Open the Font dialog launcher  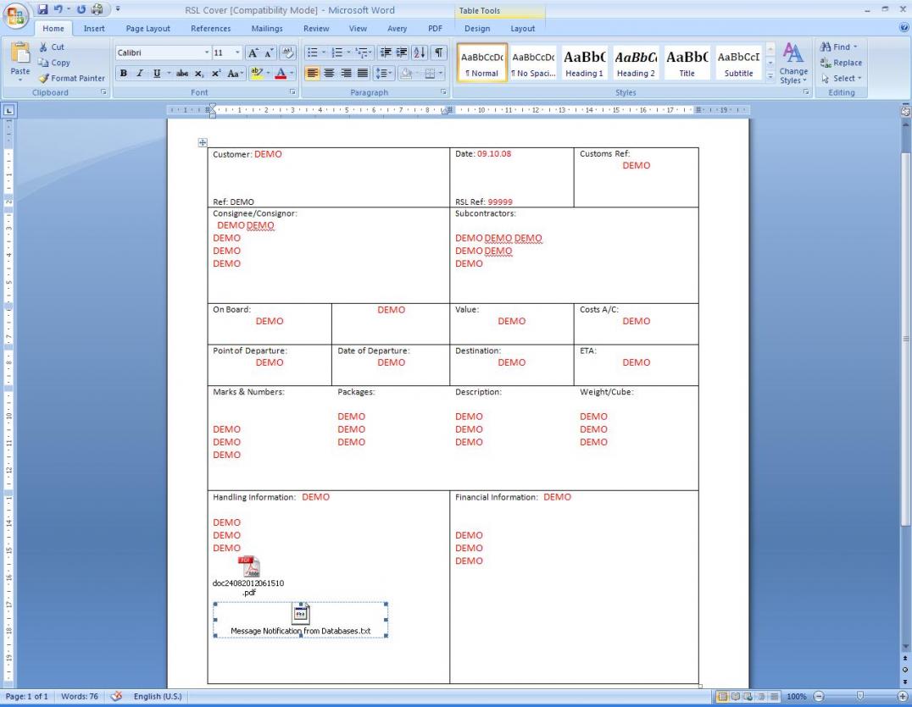click(x=292, y=92)
